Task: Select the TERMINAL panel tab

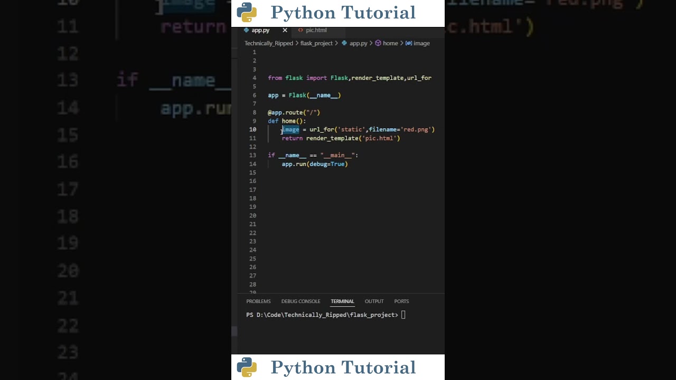Action: pyautogui.click(x=342, y=301)
